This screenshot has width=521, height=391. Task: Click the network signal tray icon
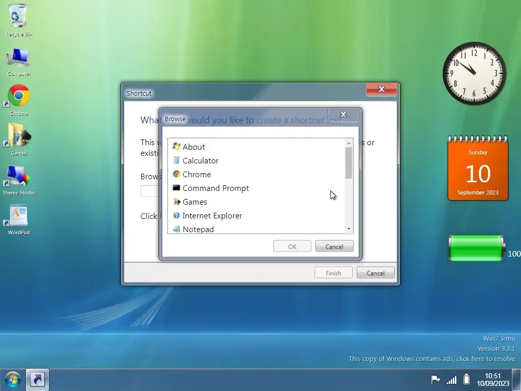coord(451,379)
